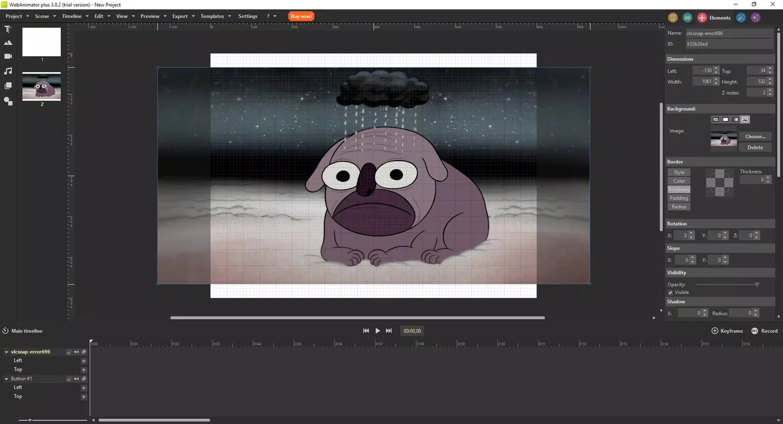The image size is (783, 424).
Task: Select border Color option
Action: pos(679,181)
